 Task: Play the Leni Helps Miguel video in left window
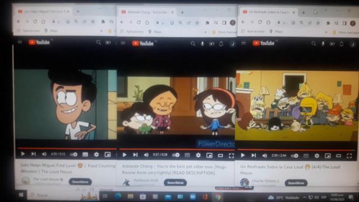click(22, 154)
